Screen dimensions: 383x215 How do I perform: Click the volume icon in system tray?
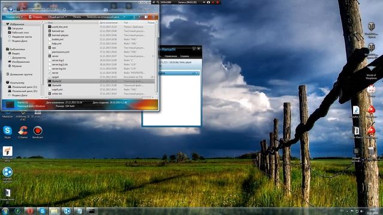pyautogui.click(x=361, y=211)
